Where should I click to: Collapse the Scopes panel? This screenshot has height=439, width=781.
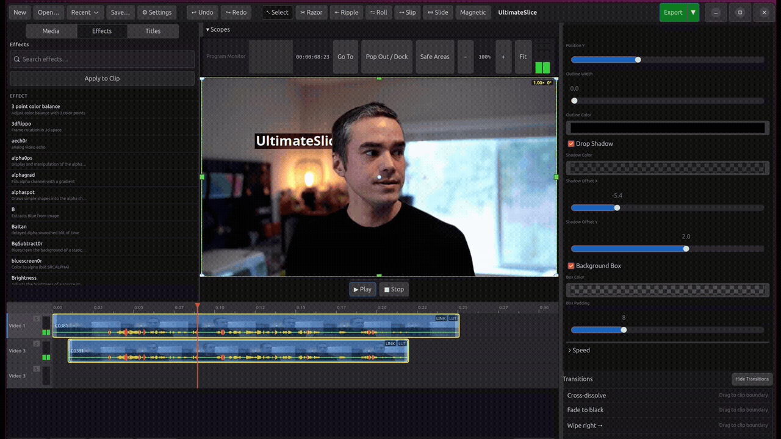[217, 29]
